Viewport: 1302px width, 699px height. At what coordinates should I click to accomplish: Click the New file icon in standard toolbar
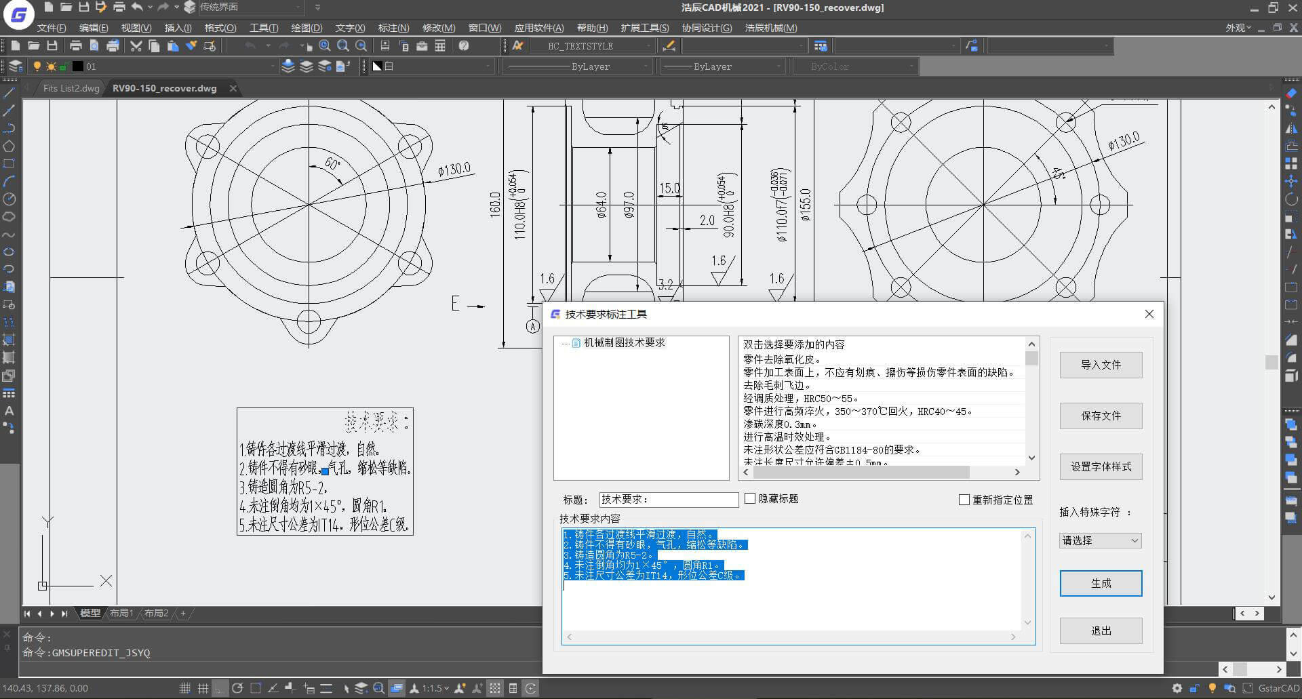click(x=15, y=46)
